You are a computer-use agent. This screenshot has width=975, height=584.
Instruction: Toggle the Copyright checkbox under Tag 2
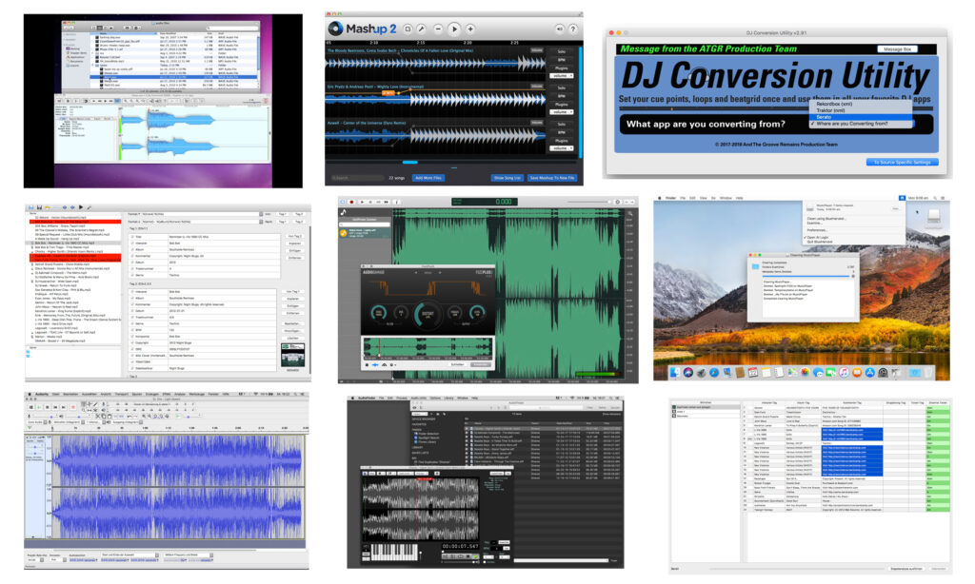coord(131,343)
